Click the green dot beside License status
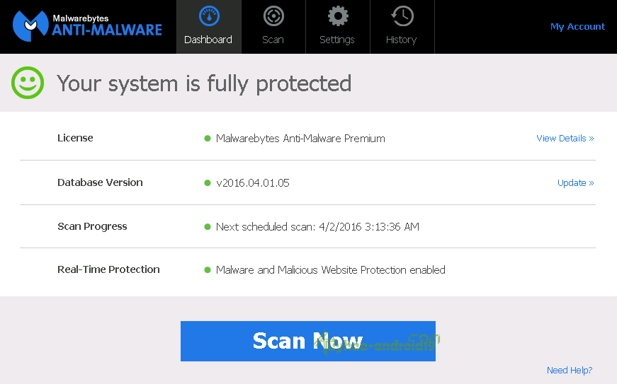This screenshot has width=617, height=384. point(208,138)
